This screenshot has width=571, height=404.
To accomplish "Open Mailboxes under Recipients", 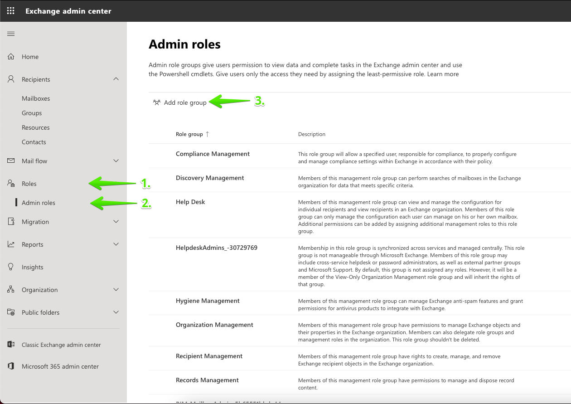I will point(36,98).
